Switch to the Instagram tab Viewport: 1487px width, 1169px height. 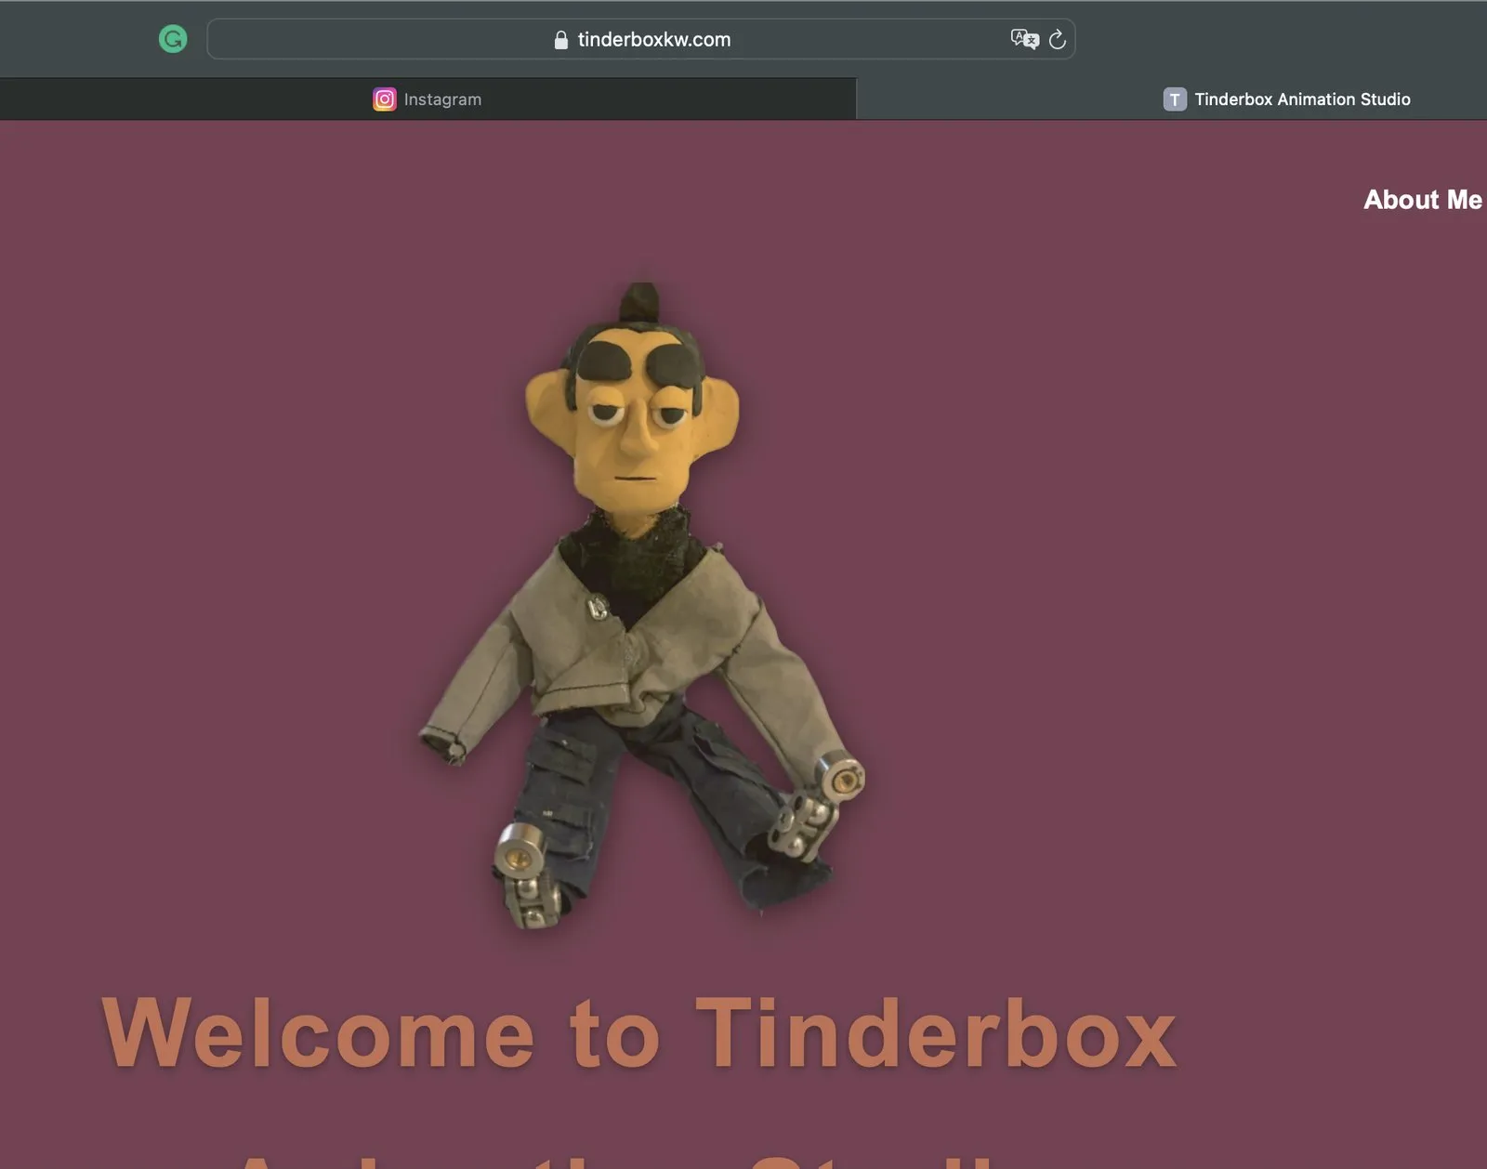[428, 99]
